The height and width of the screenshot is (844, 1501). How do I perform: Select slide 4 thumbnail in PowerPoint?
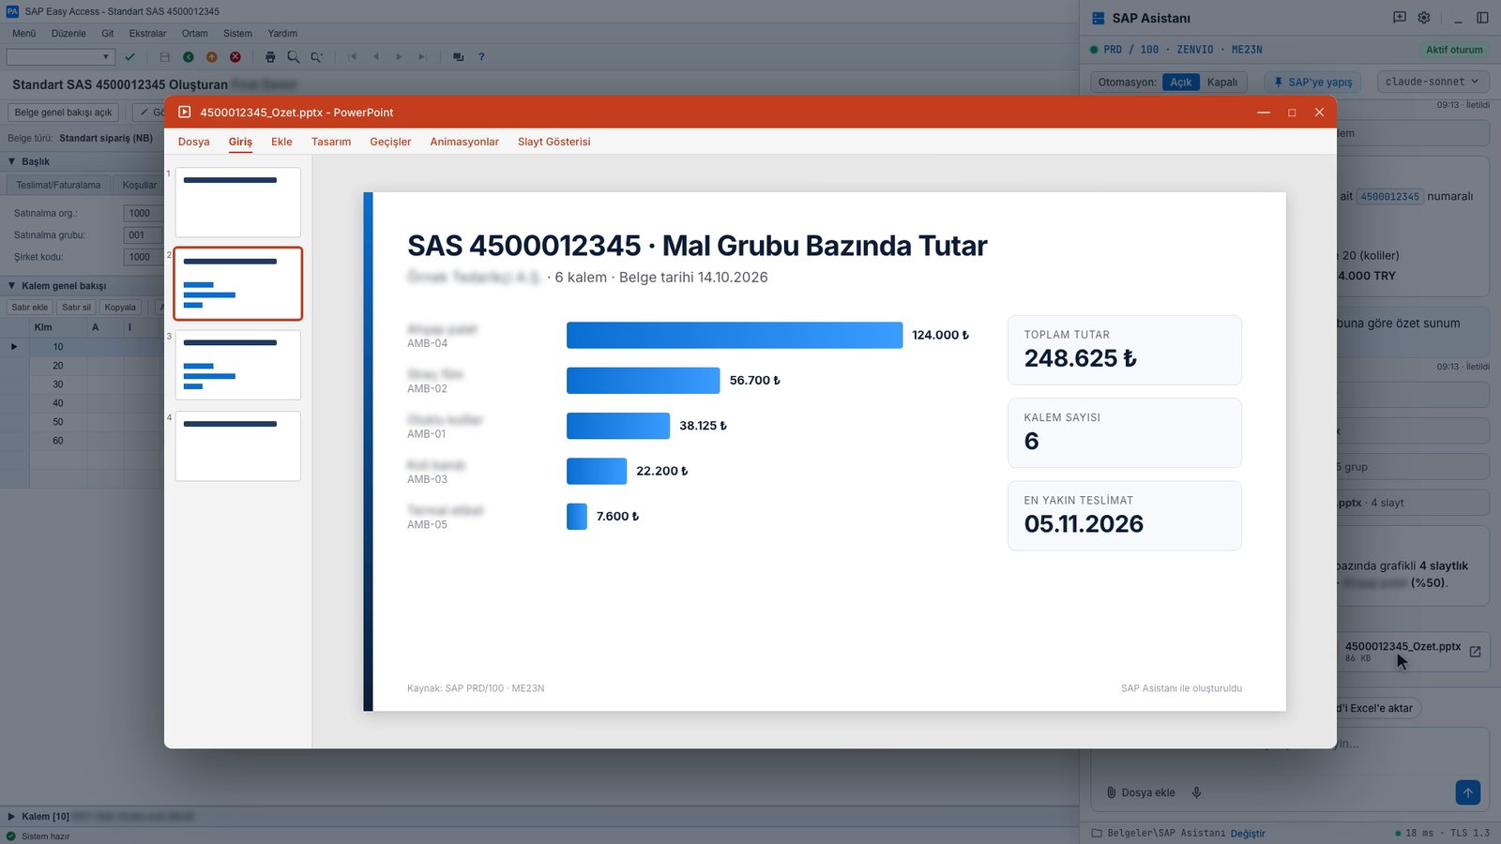(x=238, y=446)
